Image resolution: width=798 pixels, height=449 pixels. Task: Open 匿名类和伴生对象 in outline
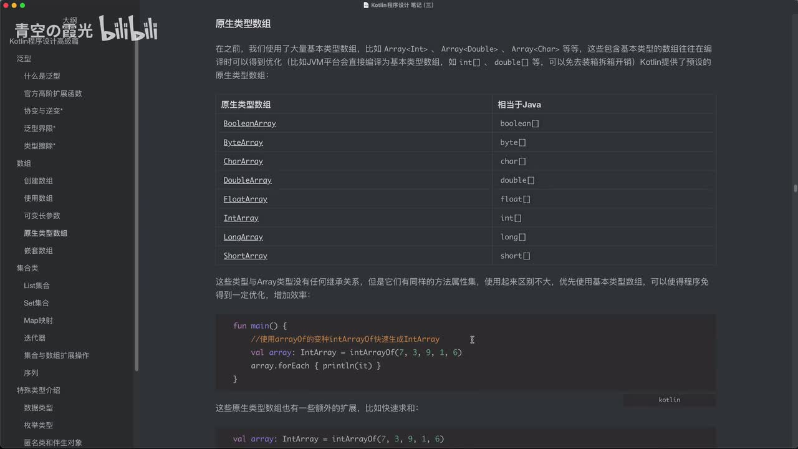(x=53, y=443)
